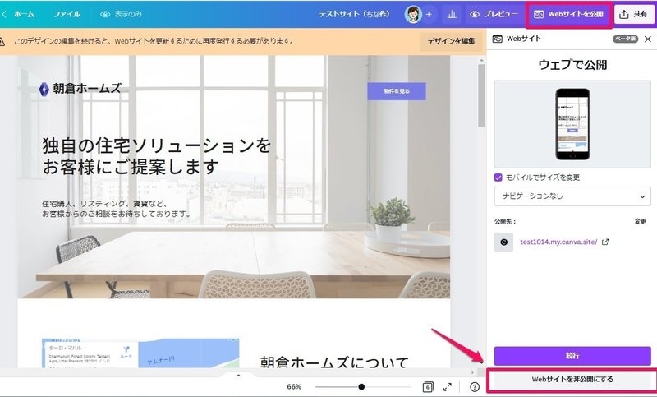
Task: Select the 住宅購入、リスティング subtitle text
Action: 117,209
